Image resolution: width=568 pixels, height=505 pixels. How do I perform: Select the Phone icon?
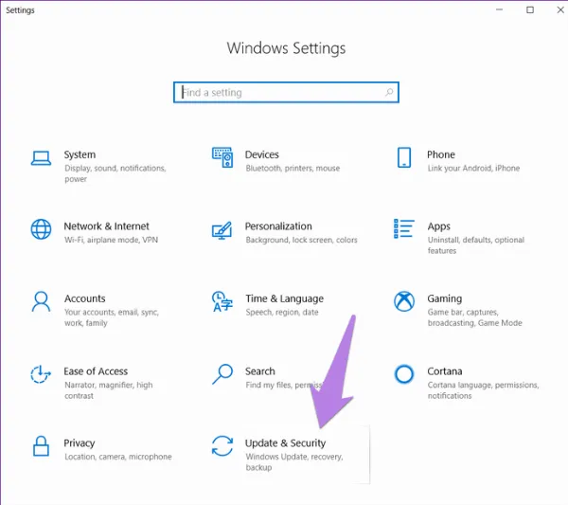coord(404,157)
